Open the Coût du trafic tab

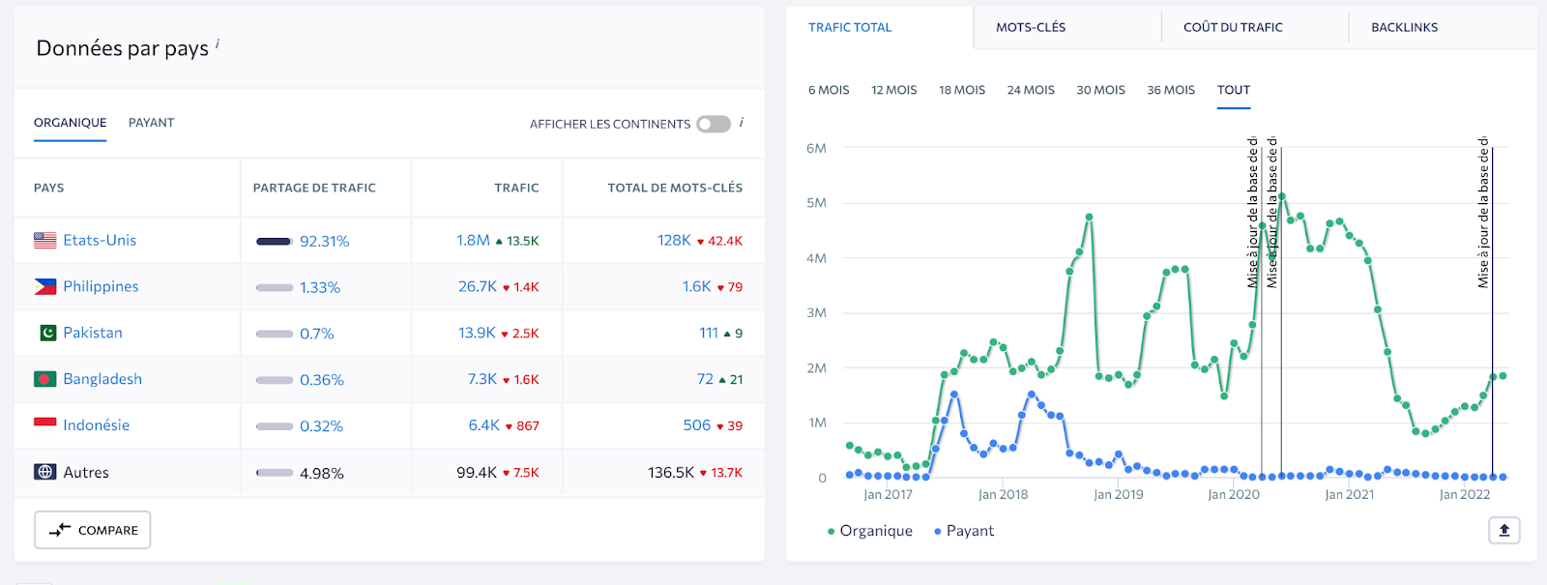tap(1233, 27)
